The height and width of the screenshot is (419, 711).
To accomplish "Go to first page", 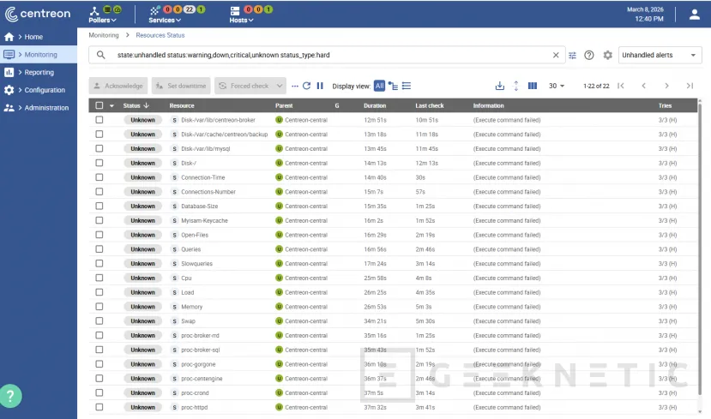I will tap(621, 86).
